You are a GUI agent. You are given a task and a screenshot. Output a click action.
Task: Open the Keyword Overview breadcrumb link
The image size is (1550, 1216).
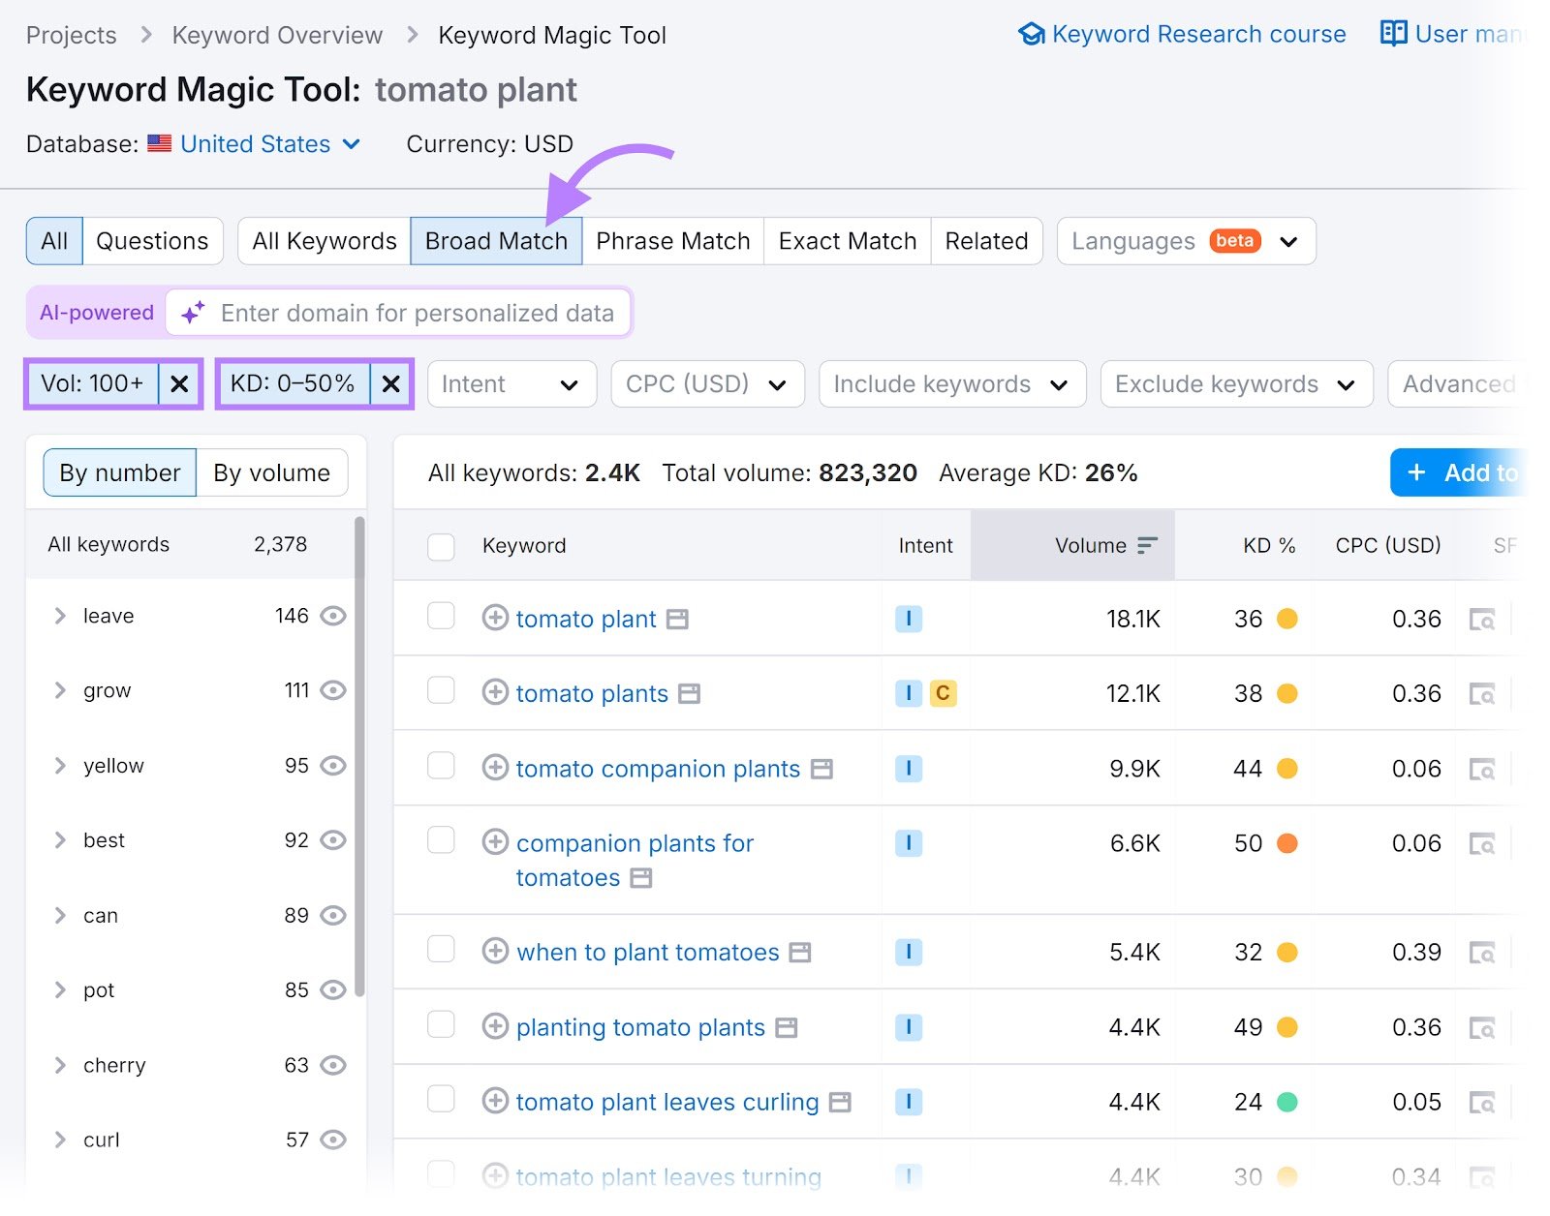(277, 35)
